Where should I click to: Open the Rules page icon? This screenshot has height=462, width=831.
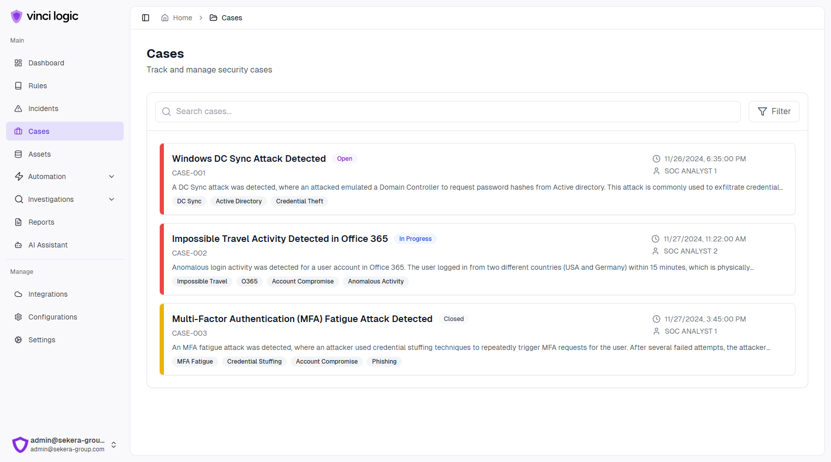(x=18, y=86)
